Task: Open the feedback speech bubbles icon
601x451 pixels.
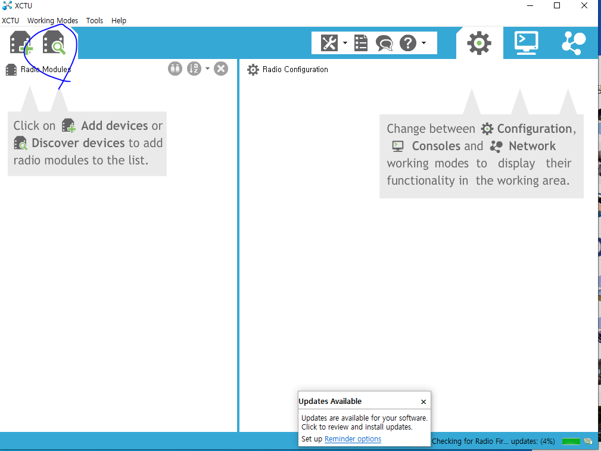Action: coord(384,43)
